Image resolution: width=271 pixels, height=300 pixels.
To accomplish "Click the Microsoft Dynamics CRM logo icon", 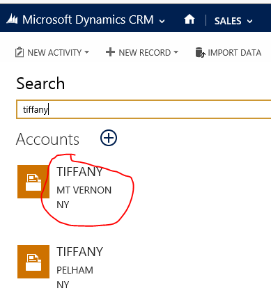I will pyautogui.click(x=12, y=19).
